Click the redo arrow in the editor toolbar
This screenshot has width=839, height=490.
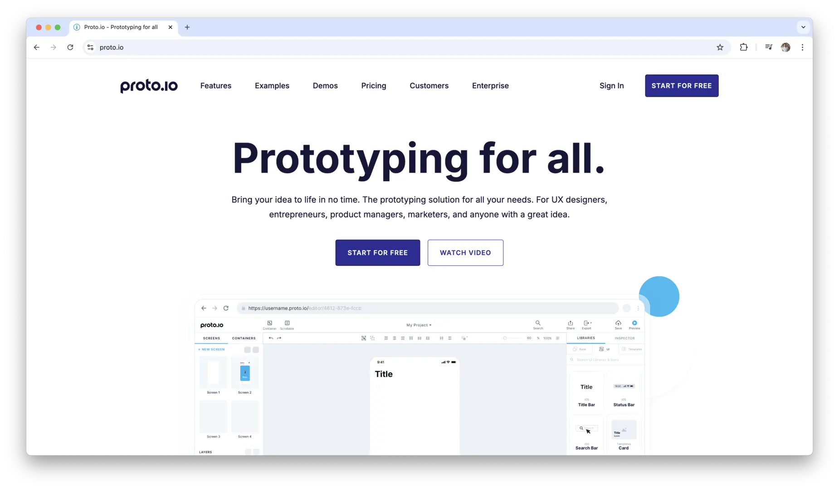point(279,338)
